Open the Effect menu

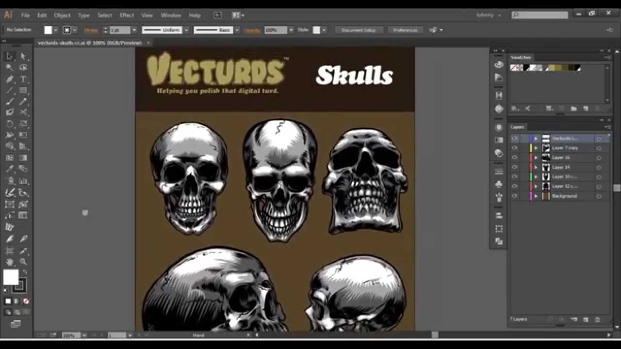click(x=127, y=15)
